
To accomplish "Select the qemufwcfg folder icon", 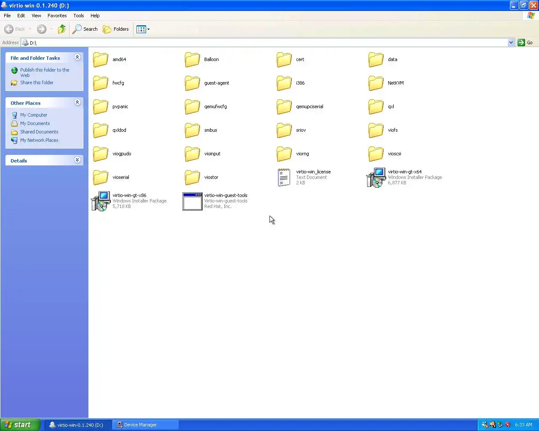I will click(x=192, y=106).
